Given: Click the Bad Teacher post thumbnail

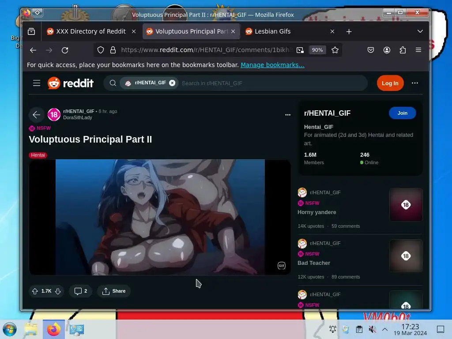Looking at the screenshot, I should click(x=406, y=256).
